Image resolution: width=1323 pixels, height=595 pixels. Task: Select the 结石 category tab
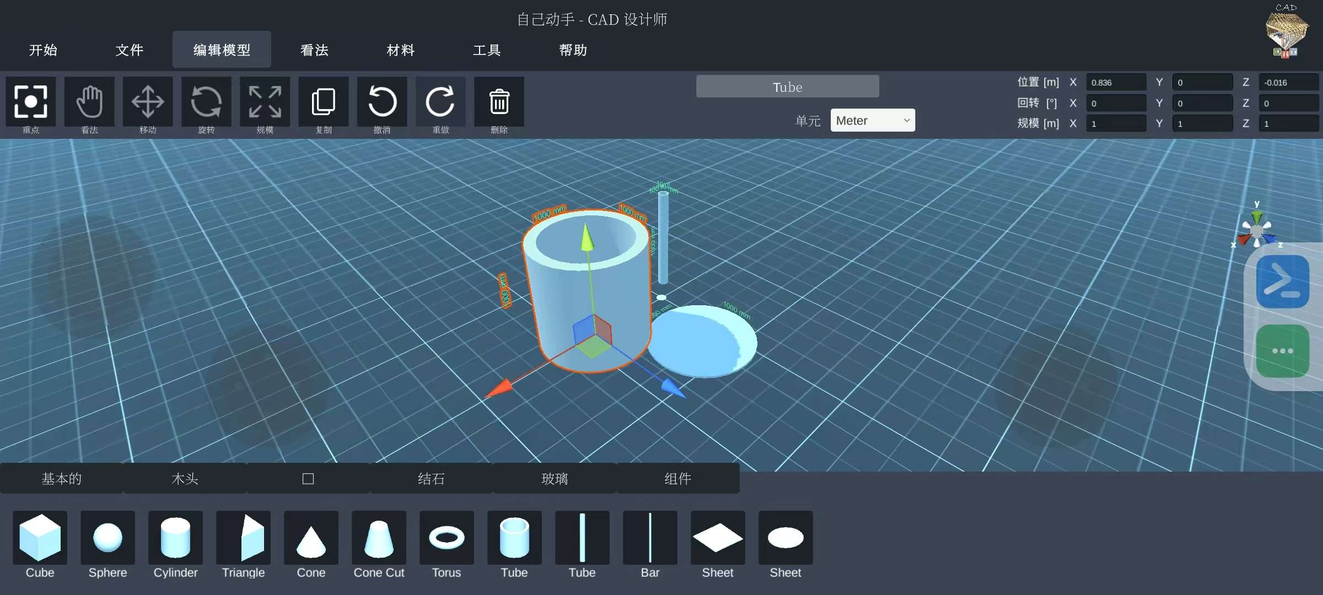coord(431,478)
